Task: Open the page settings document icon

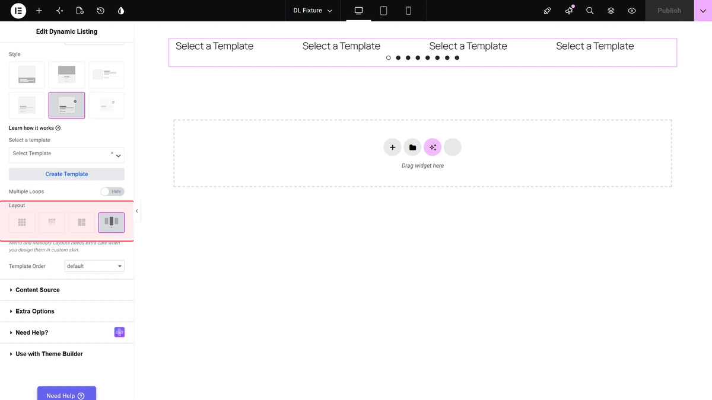Action: [80, 11]
